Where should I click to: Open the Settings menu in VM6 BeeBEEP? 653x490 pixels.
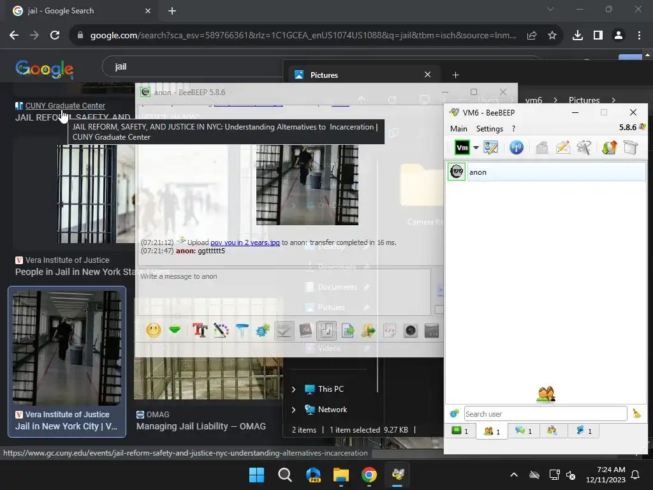[x=489, y=129]
